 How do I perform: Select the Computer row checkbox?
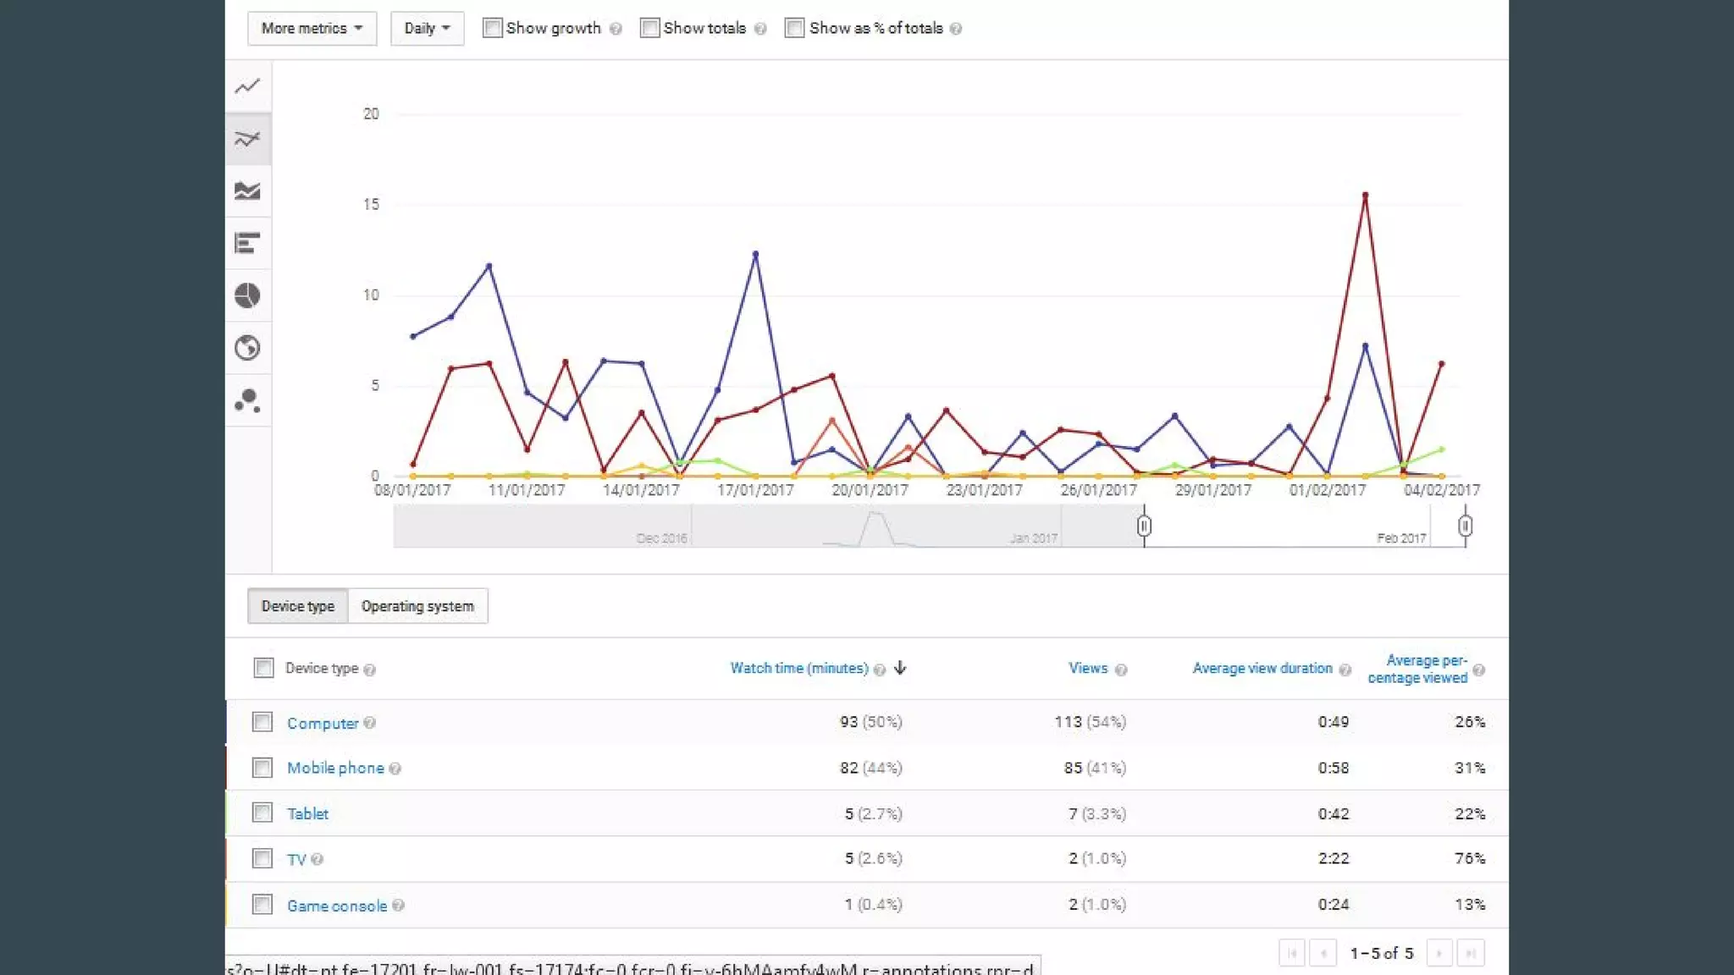coord(262,722)
